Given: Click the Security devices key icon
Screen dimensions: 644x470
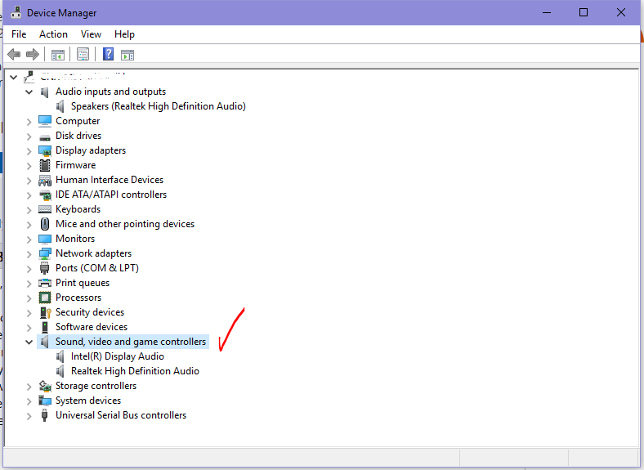Looking at the screenshot, I should click(45, 312).
